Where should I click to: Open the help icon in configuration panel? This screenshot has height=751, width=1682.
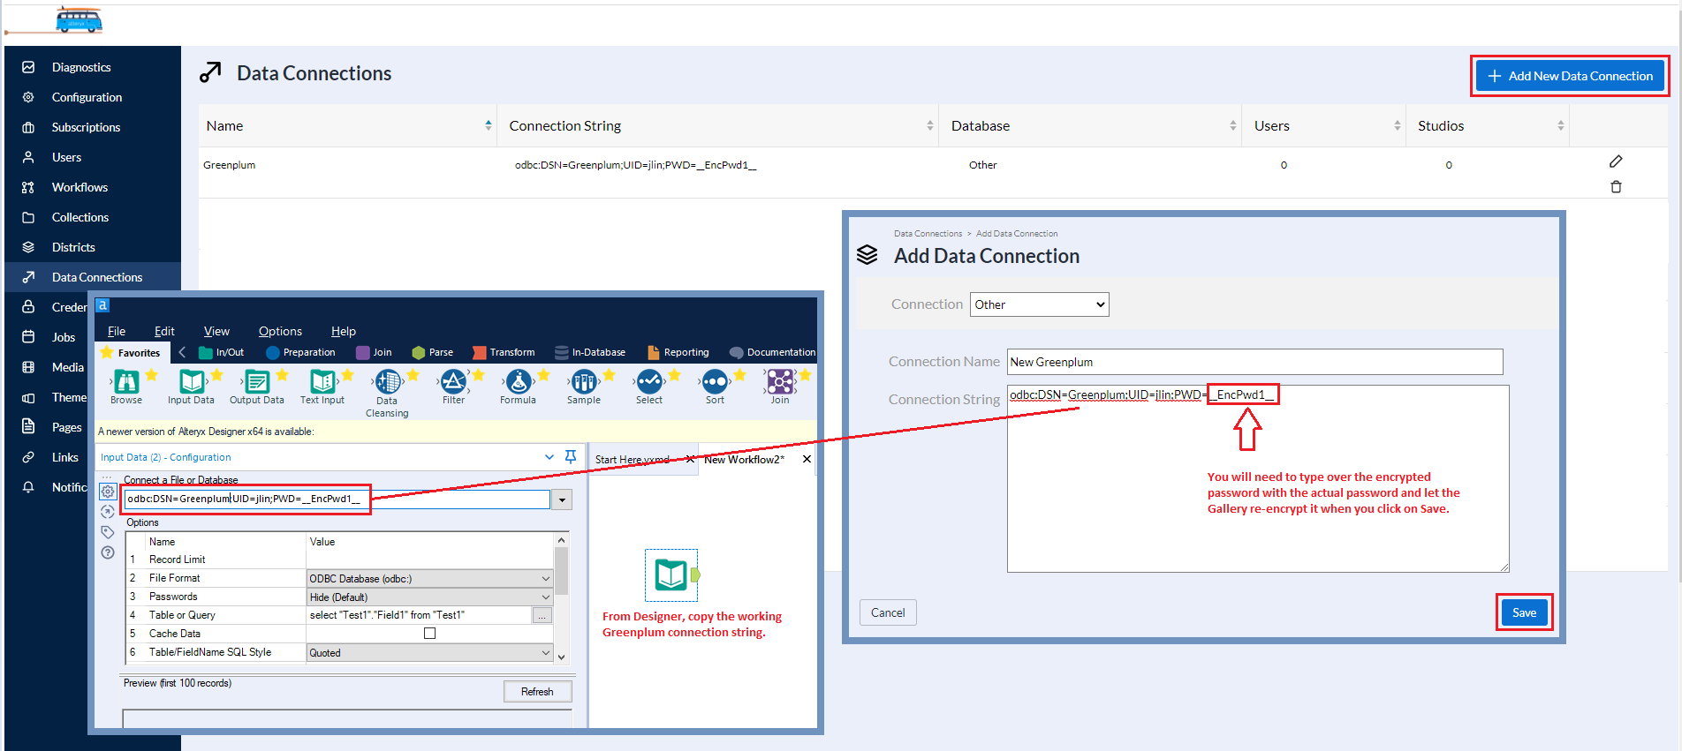coord(108,552)
